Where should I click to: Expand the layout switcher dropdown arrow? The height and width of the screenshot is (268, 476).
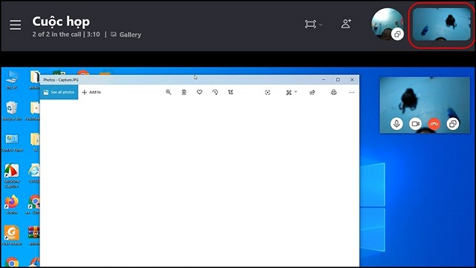pyautogui.click(x=321, y=24)
